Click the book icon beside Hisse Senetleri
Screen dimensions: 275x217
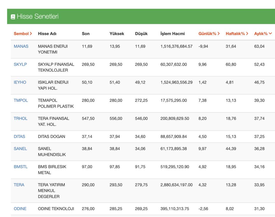13,17
